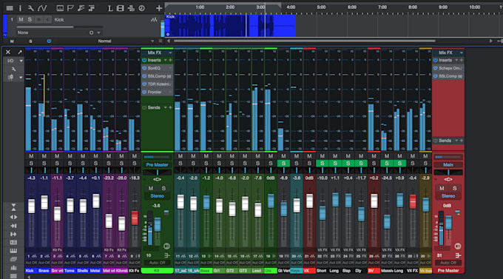
Task: Select the Snare channel name label
Action: coord(44,271)
